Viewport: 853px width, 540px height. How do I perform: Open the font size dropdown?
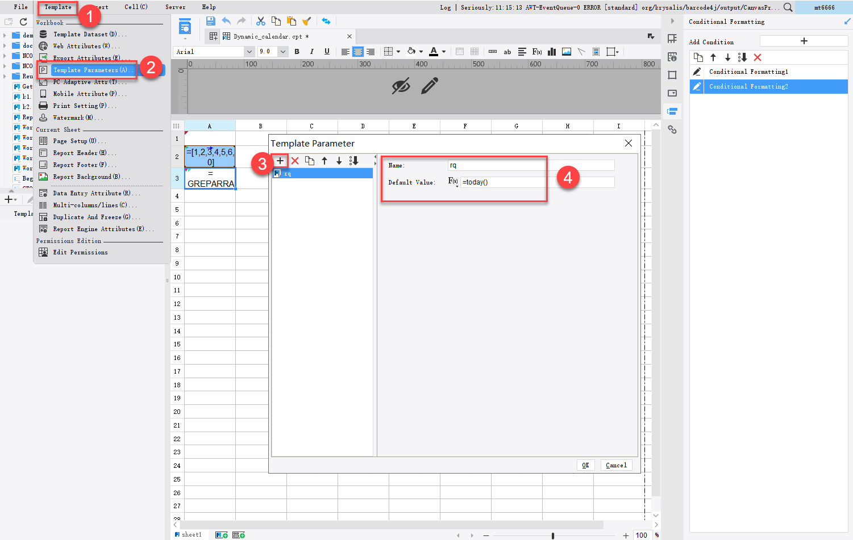pos(282,51)
